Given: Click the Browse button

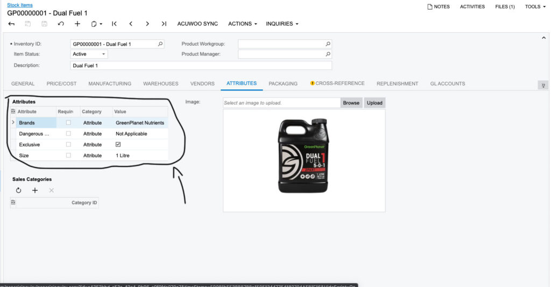Looking at the screenshot, I should 351,103.
